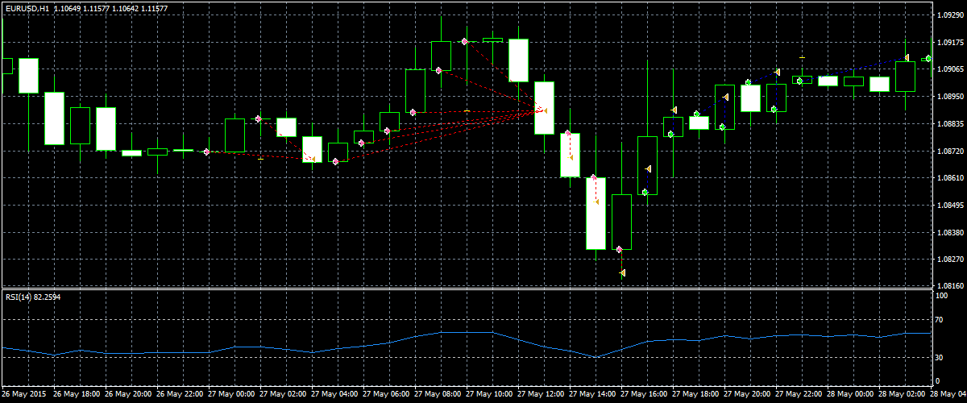The image size is (967, 403).
Task: Click the 26 May 2015 date label
Action: click(x=23, y=395)
